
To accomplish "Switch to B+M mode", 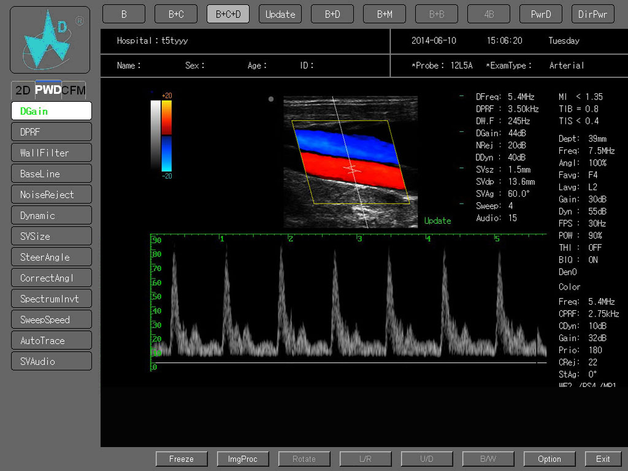I will [x=385, y=14].
